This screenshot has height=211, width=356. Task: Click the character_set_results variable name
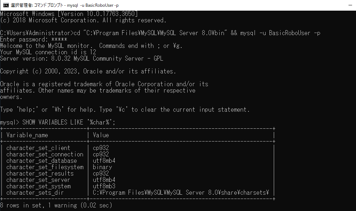40,173
